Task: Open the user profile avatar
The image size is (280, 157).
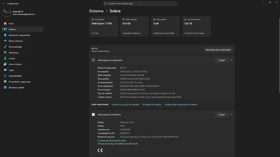Action: tap(7, 13)
